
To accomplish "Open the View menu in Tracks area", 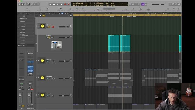I will (x=54, y=13).
